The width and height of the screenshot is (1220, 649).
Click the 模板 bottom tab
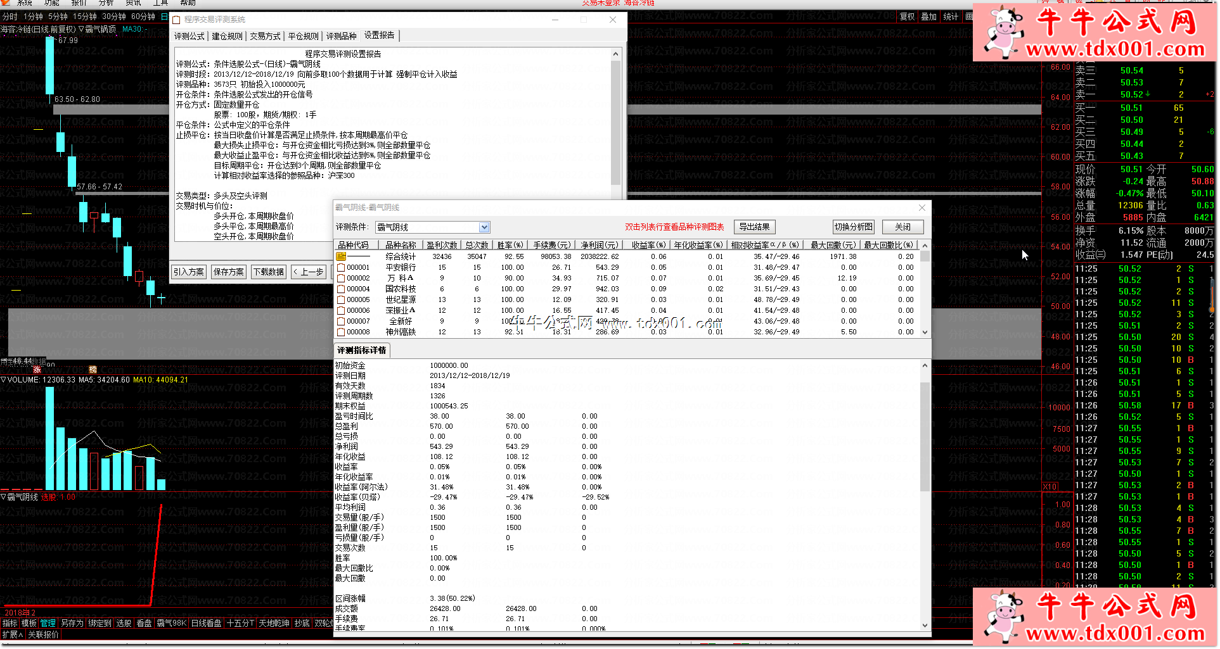[29, 623]
